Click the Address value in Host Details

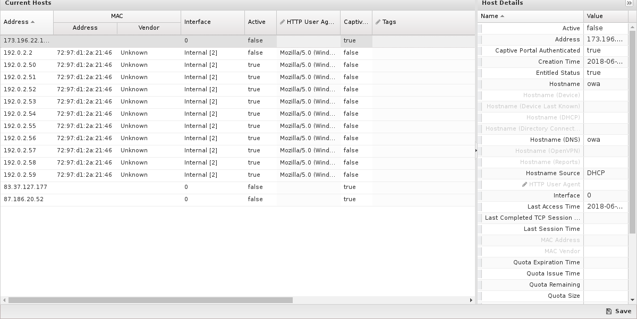[x=606, y=39]
